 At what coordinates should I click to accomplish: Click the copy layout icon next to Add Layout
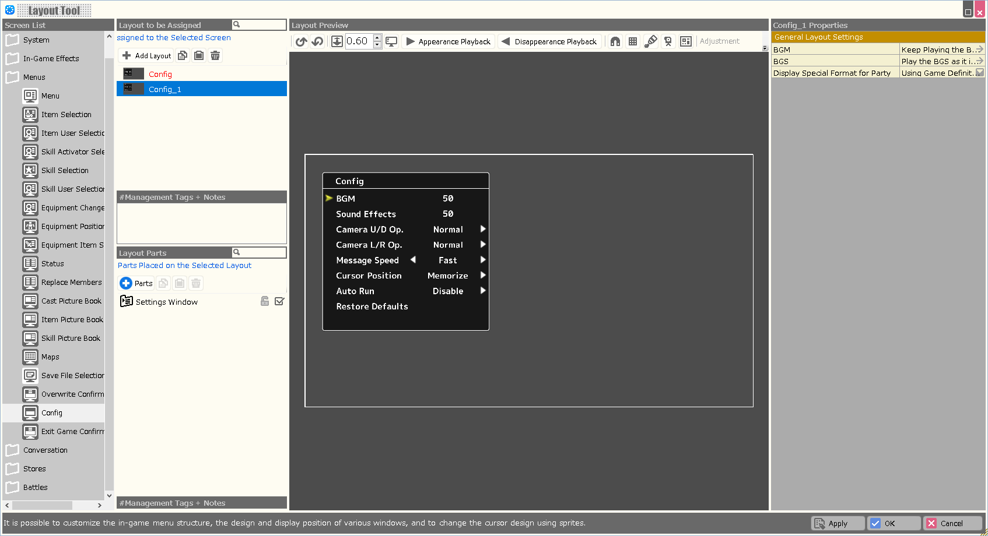(x=182, y=55)
